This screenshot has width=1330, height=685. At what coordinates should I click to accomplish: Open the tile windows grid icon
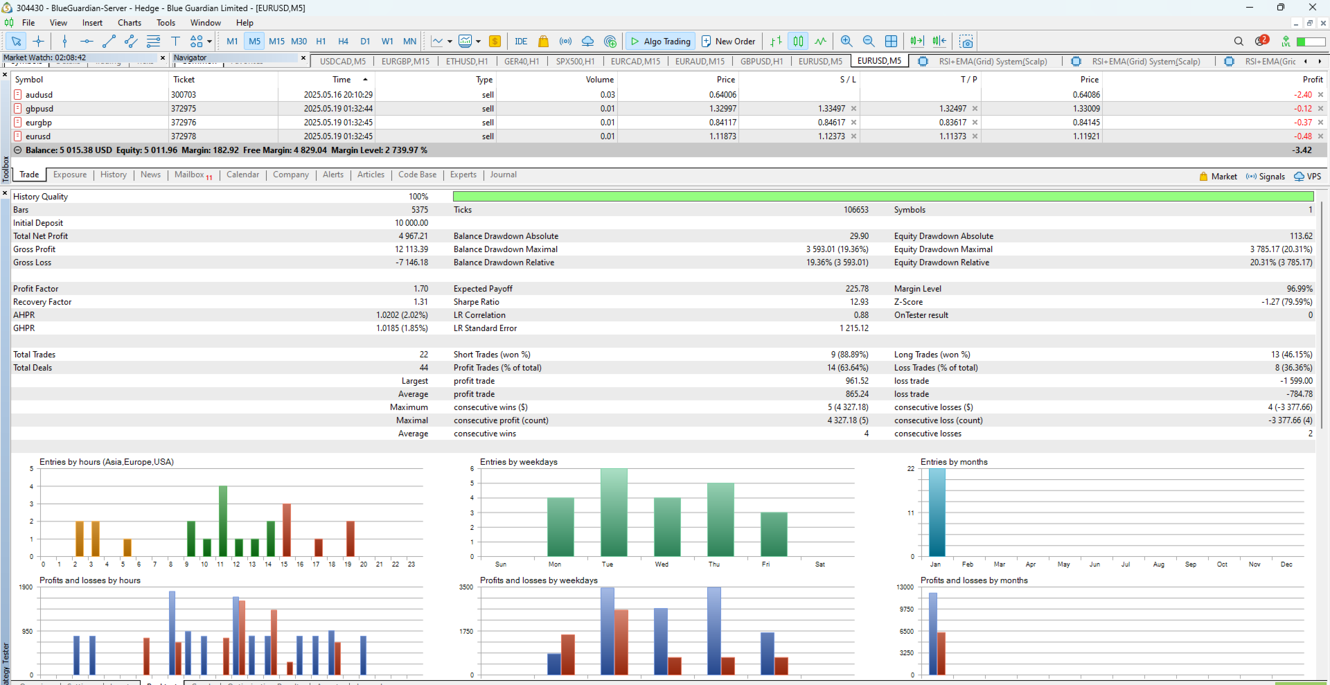[x=891, y=42]
